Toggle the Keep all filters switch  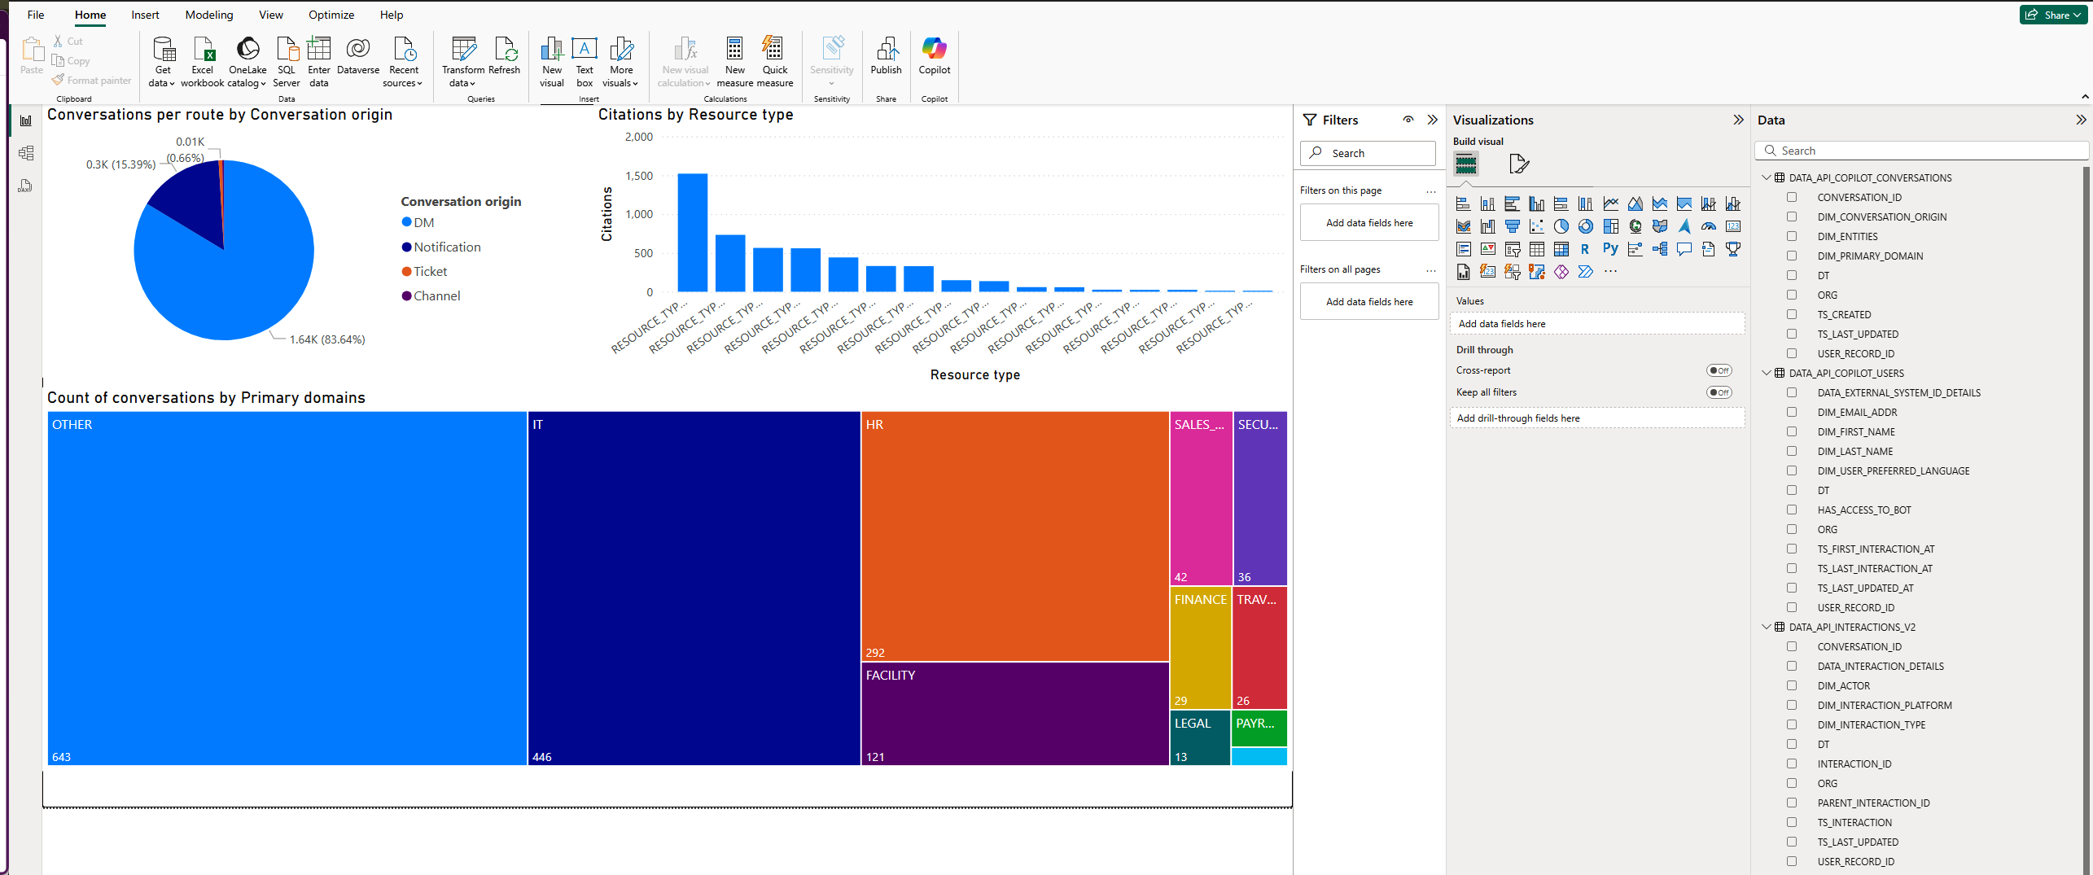(x=1719, y=392)
